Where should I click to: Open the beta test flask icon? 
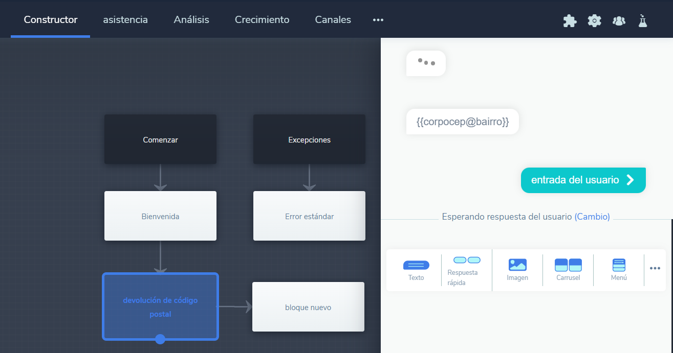(643, 20)
